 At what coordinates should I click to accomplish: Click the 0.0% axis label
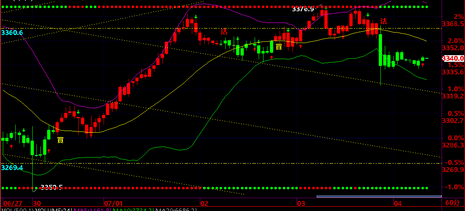coord(456,138)
